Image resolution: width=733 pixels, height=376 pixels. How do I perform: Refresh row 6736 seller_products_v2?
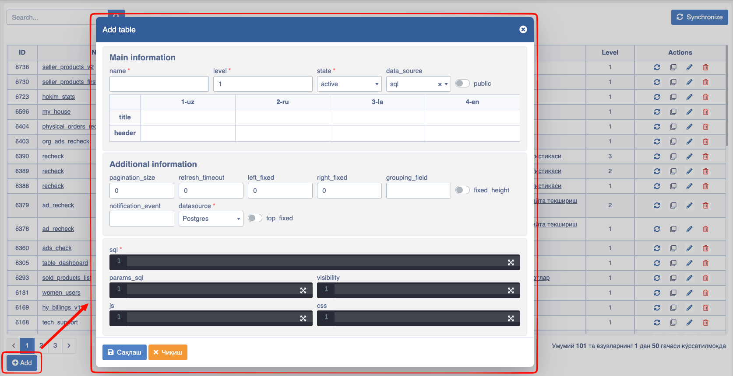(x=657, y=67)
